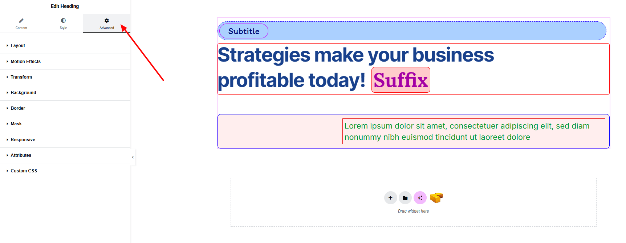The height and width of the screenshot is (243, 626).
Task: Collapse the editor panel with arrow handle
Action: pyautogui.click(x=133, y=157)
